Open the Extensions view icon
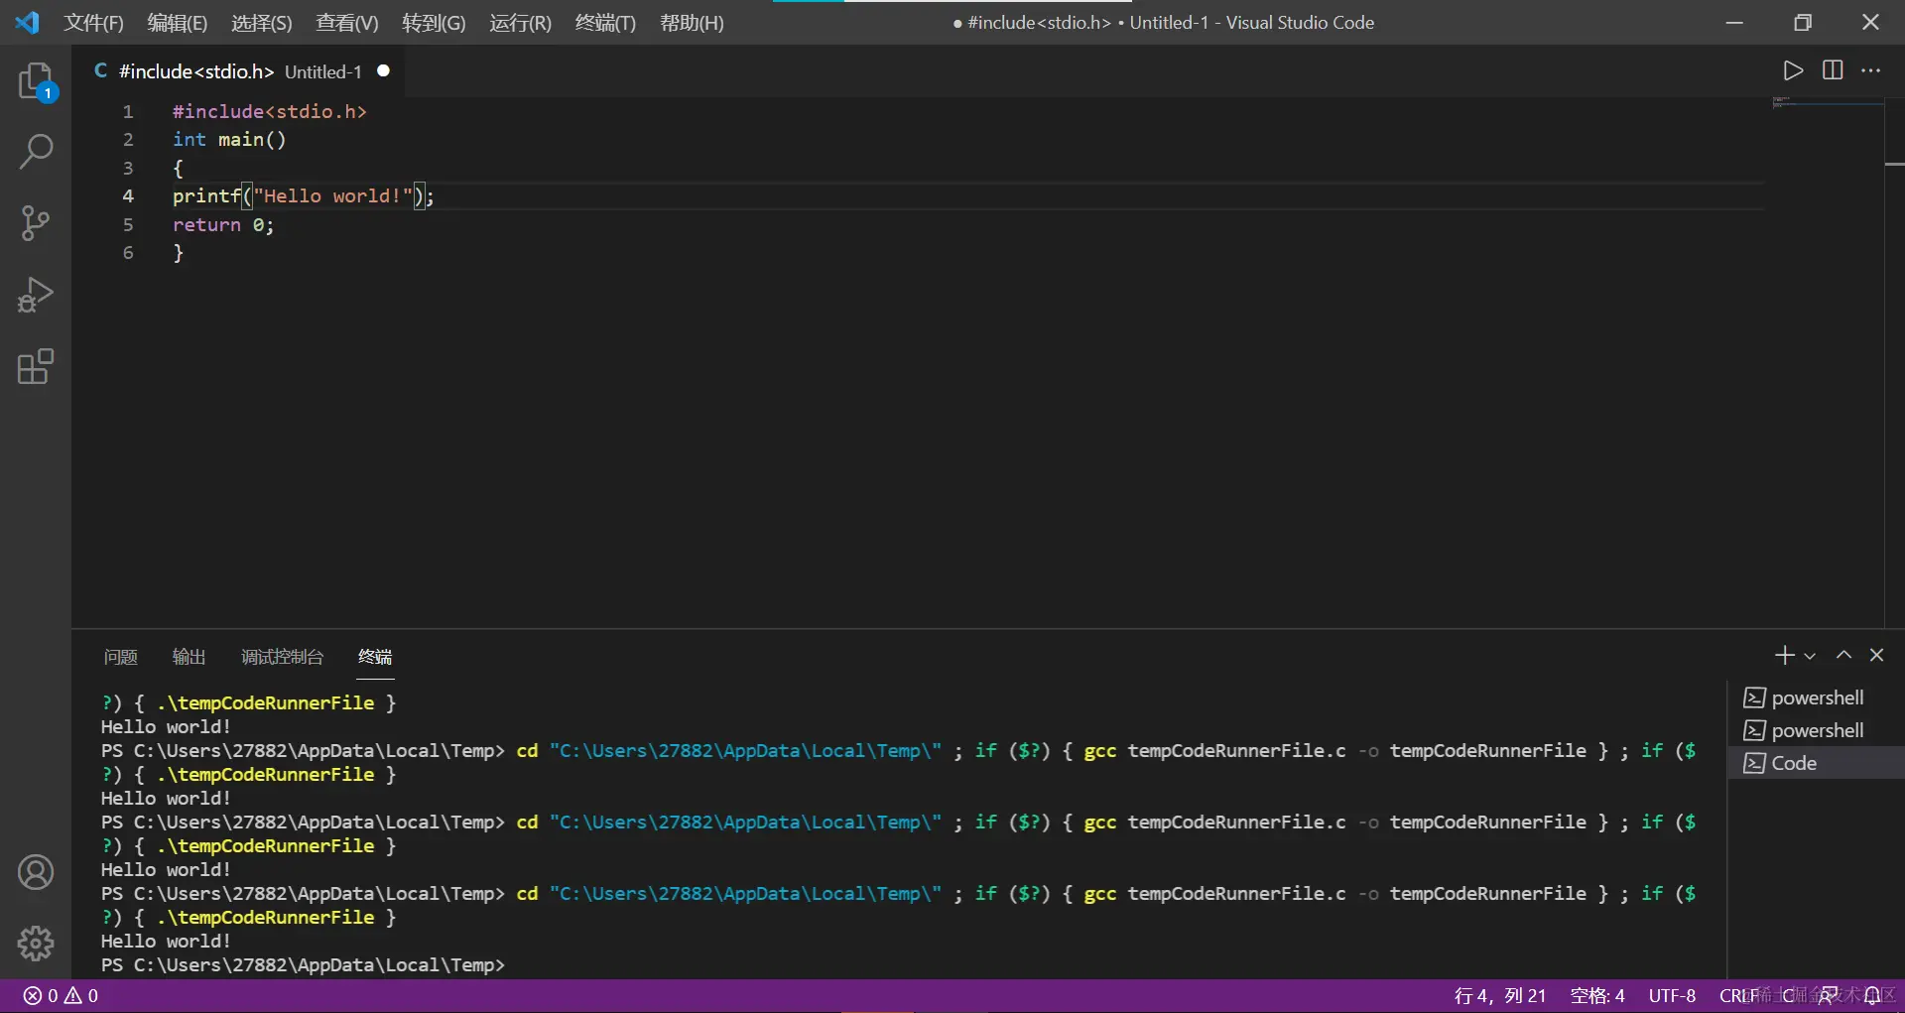Viewport: 1905px width, 1013px height. point(36,366)
